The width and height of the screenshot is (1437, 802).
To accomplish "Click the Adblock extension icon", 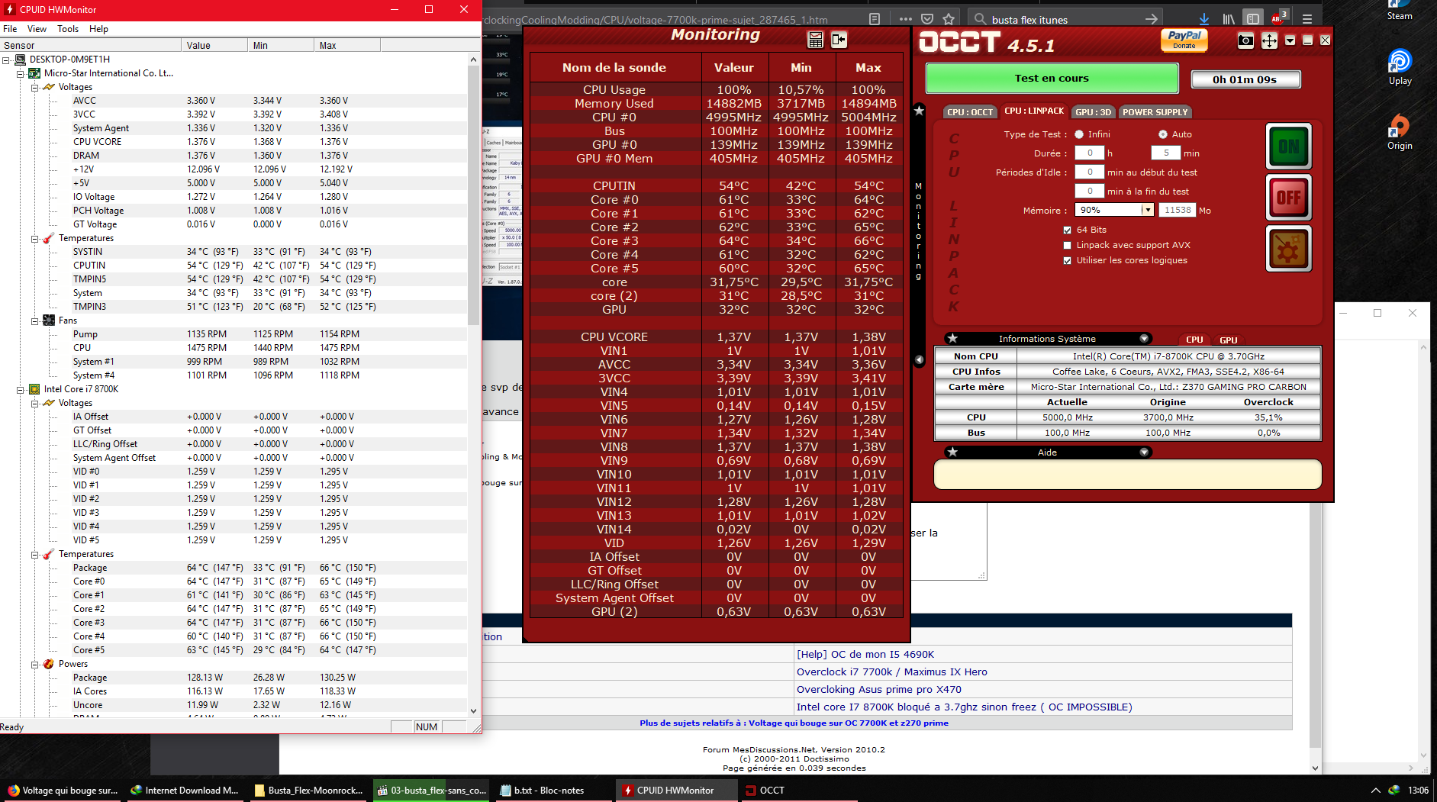I will 1279,18.
